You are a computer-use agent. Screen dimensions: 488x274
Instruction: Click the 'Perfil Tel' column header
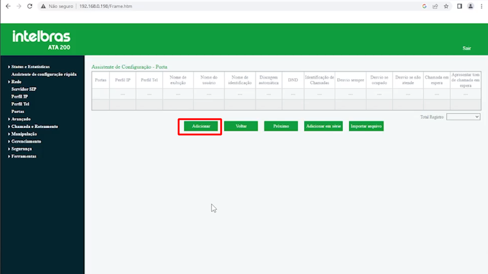point(149,80)
